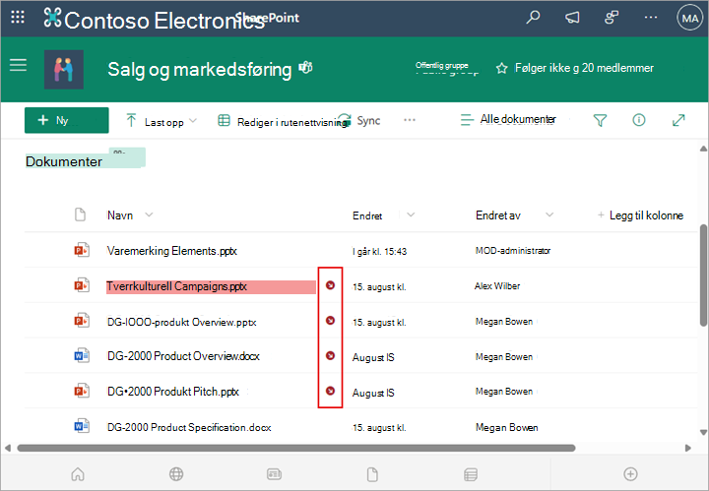The height and width of the screenshot is (491, 709).
Task: Open the header more options ellipsis
Action: tap(651, 18)
